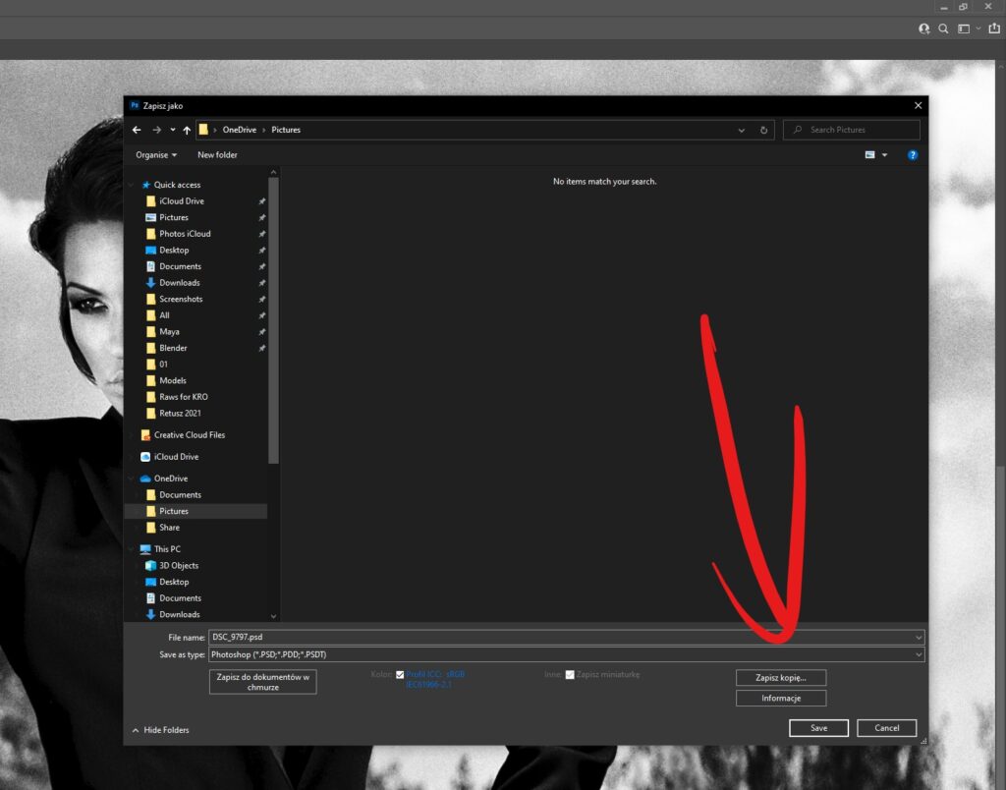Toggle the Zapisz miniaturkę checkbox
1006x790 pixels.
coord(570,675)
